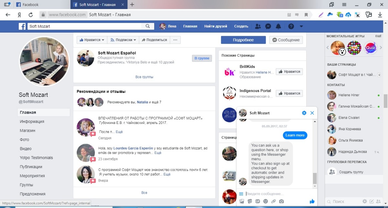The width and height of the screenshot is (388, 208).
Task: Open browser downloads arrow
Action: (380, 15)
